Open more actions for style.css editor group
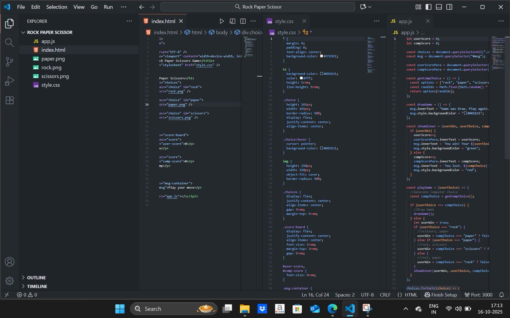This screenshot has height=318, width=510. 377,21
